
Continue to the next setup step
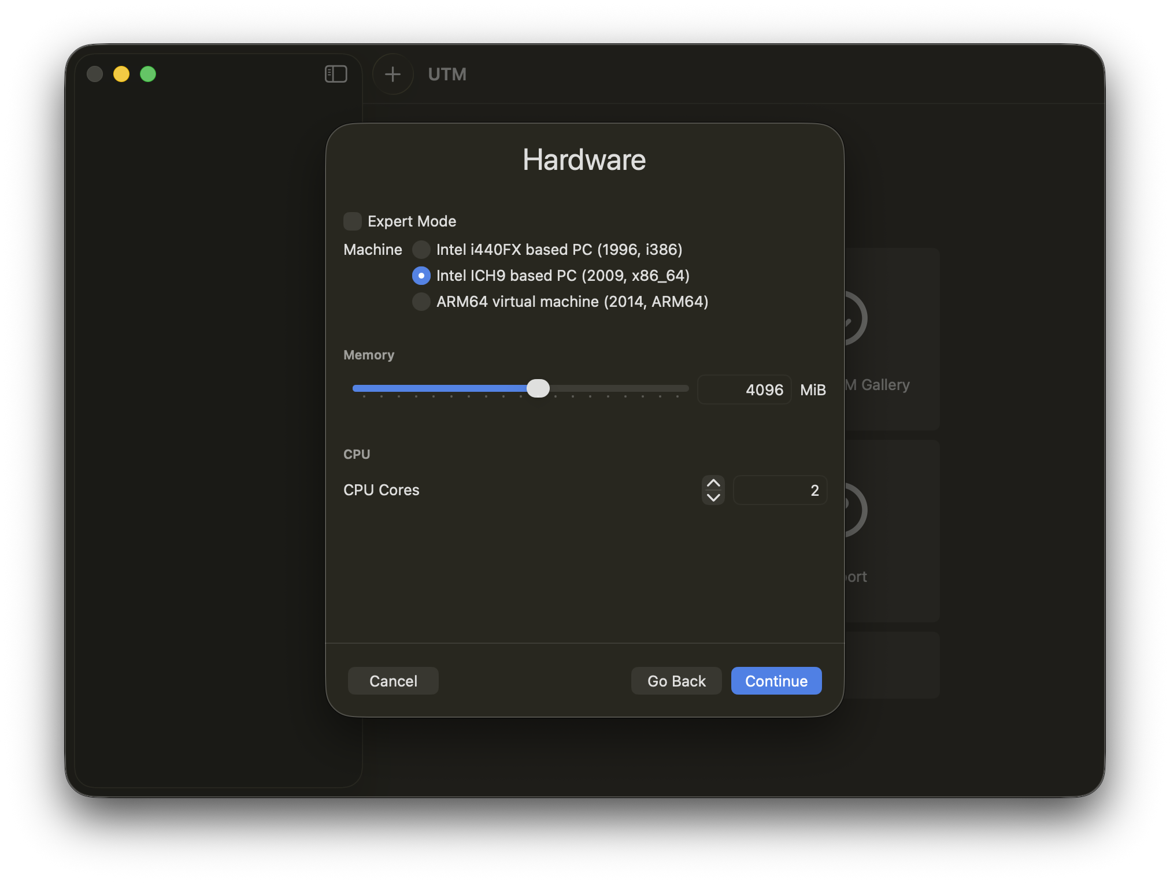pyautogui.click(x=776, y=681)
